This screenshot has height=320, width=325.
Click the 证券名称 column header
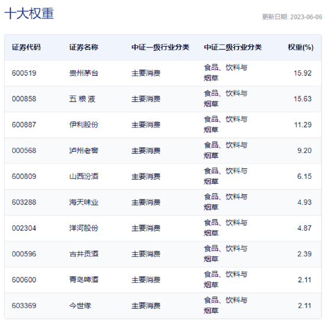pyautogui.click(x=84, y=47)
